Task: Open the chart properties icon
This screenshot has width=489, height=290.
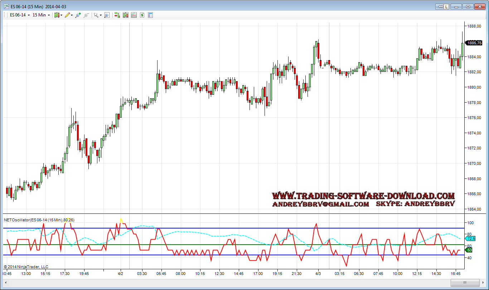Action: [x=150, y=15]
